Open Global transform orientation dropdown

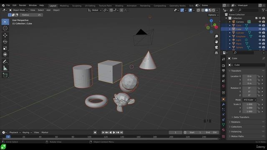95,10
